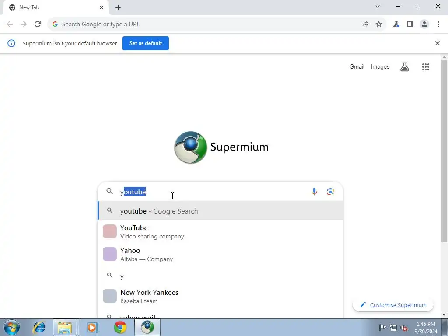Open the Windows Start menu
Screen dimensions: 448x336
point(12,327)
